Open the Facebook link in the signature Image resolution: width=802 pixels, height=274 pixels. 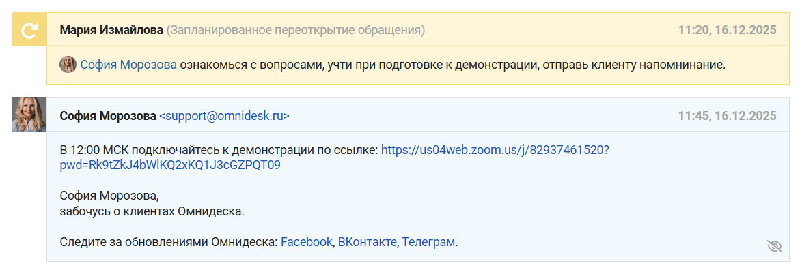[306, 242]
